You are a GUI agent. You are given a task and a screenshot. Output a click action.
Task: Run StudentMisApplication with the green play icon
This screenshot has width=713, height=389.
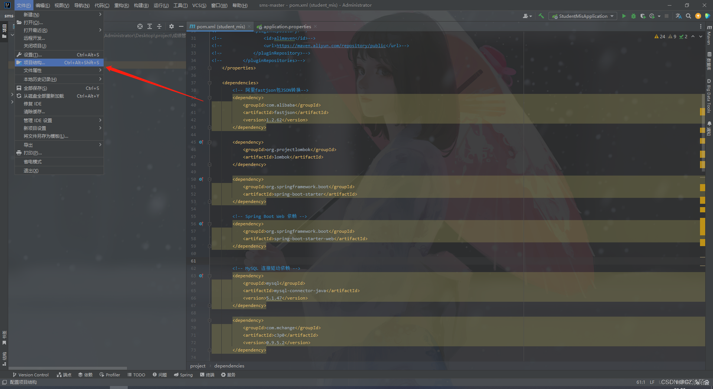pyautogui.click(x=624, y=16)
